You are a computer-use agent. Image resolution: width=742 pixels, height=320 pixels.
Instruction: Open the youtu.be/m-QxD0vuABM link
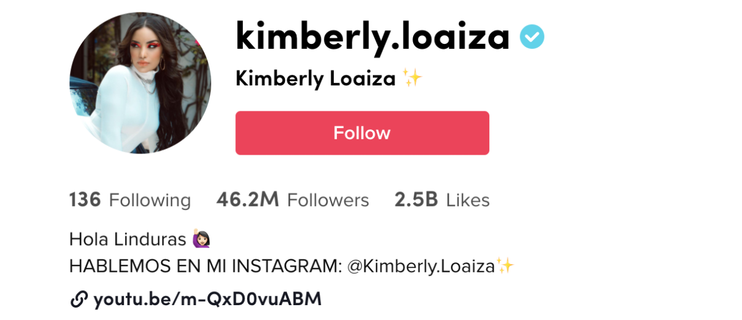[x=207, y=299]
